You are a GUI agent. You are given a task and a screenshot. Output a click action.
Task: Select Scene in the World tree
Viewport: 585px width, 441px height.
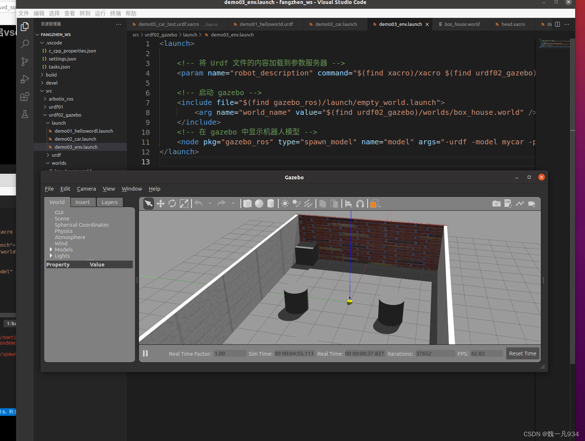tap(62, 219)
